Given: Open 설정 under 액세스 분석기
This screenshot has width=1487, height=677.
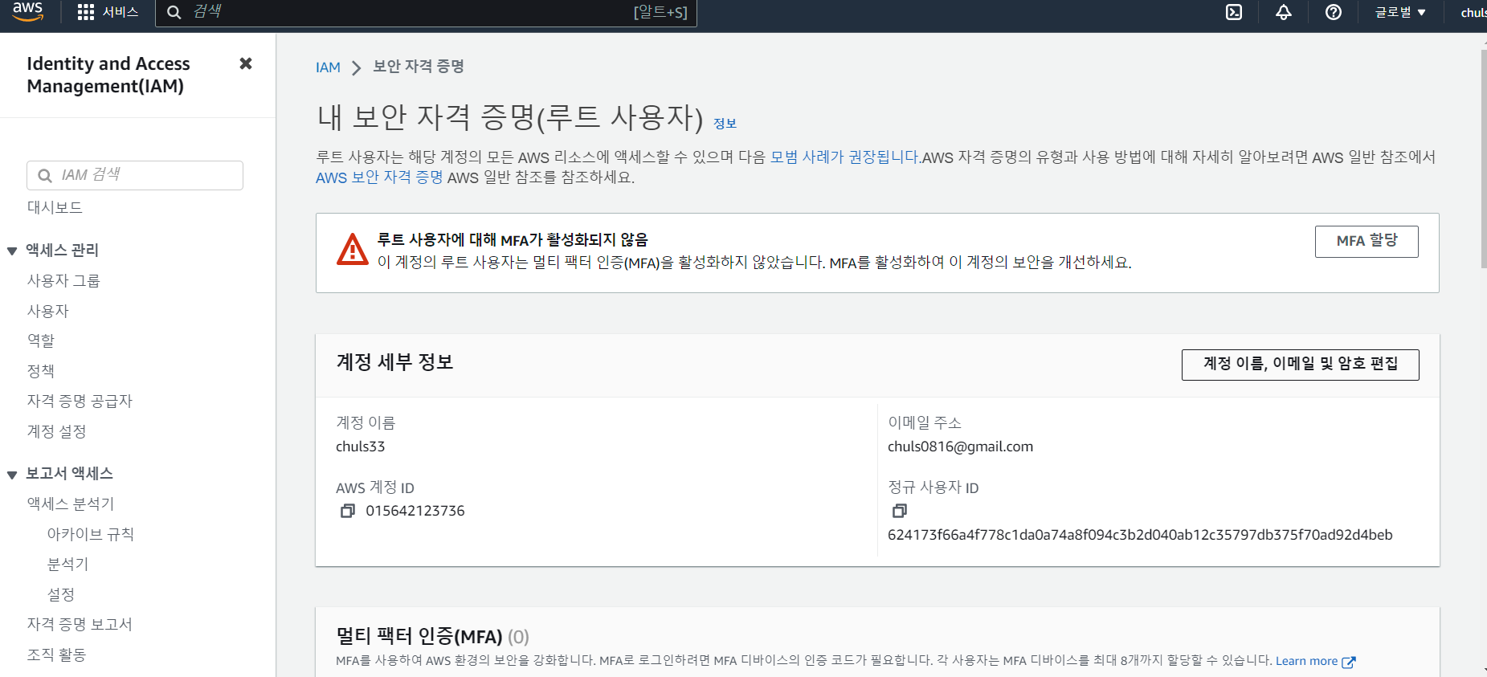Looking at the screenshot, I should click(61, 594).
